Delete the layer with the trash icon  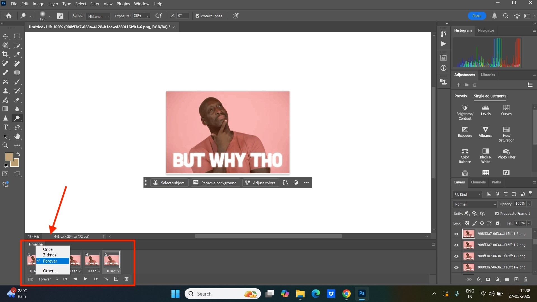pyautogui.click(x=526, y=279)
